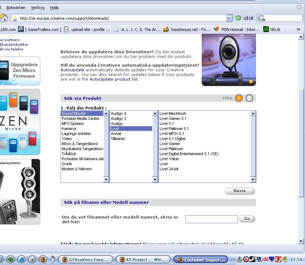Select Audigy 2 in the middle list
Screen dimensions: 305x265
pyautogui.click(x=131, y=118)
